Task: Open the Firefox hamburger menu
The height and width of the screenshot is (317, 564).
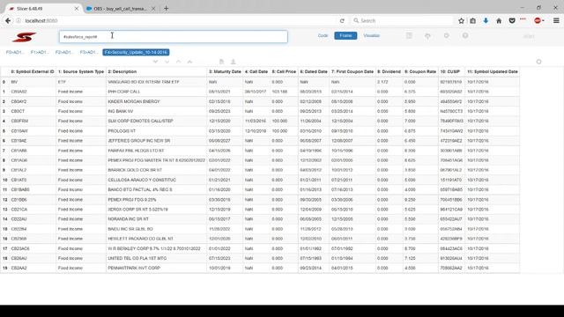Action: pos(556,21)
